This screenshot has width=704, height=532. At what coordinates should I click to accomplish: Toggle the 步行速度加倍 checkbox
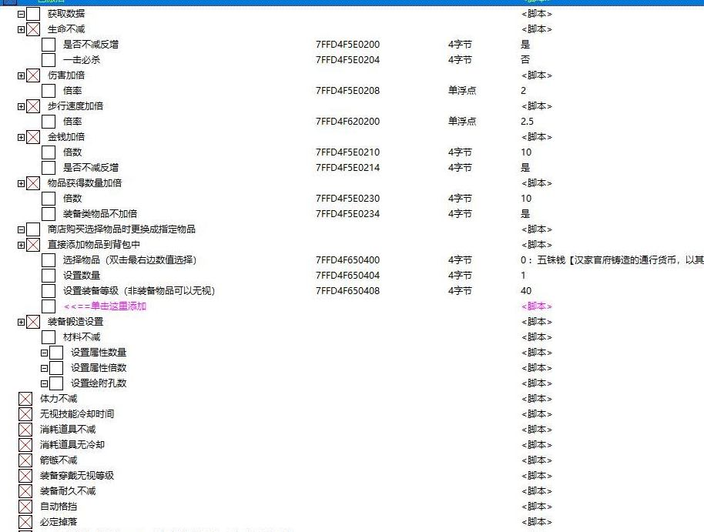tap(33, 106)
